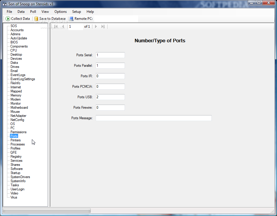Open the Setup menu
Screen dimensions: 277x216
pyautogui.click(x=77, y=12)
